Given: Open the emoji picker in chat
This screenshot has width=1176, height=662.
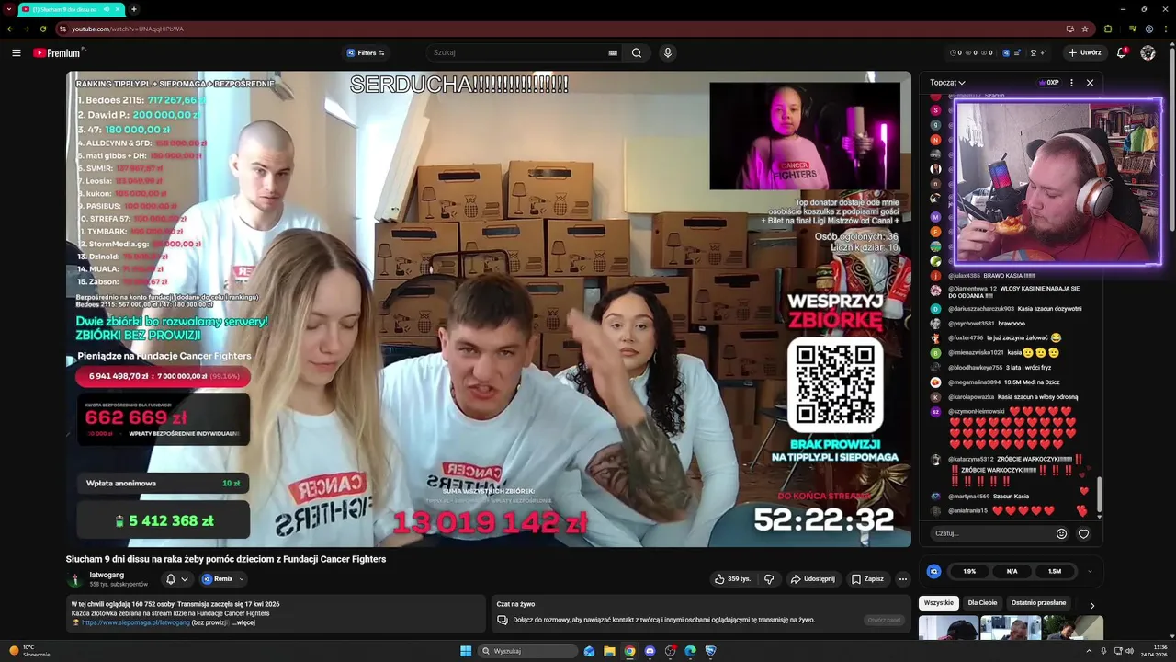Looking at the screenshot, I should (x=1061, y=533).
